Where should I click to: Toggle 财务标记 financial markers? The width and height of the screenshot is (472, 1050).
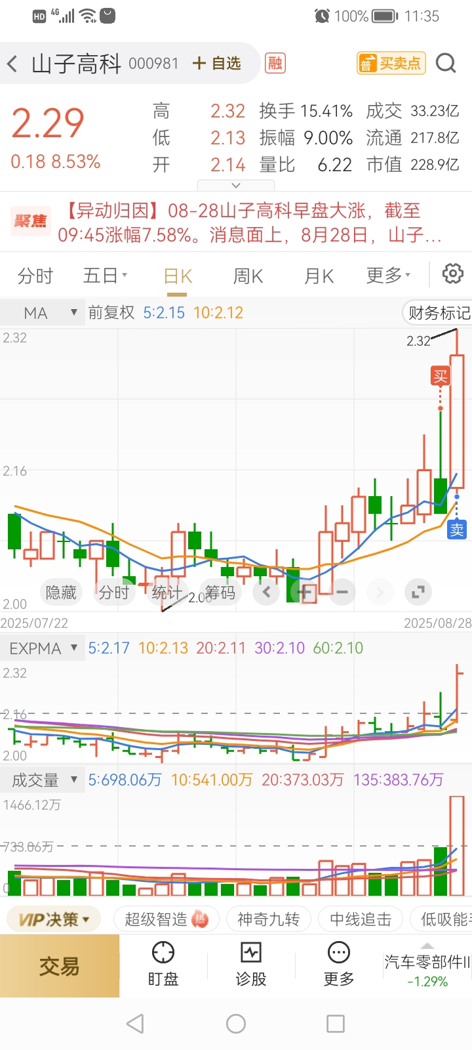point(437,313)
